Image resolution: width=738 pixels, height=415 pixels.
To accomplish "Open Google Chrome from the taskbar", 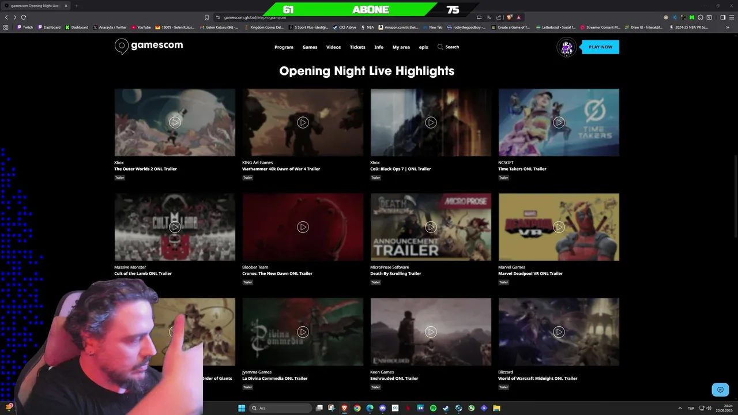I will [357, 408].
